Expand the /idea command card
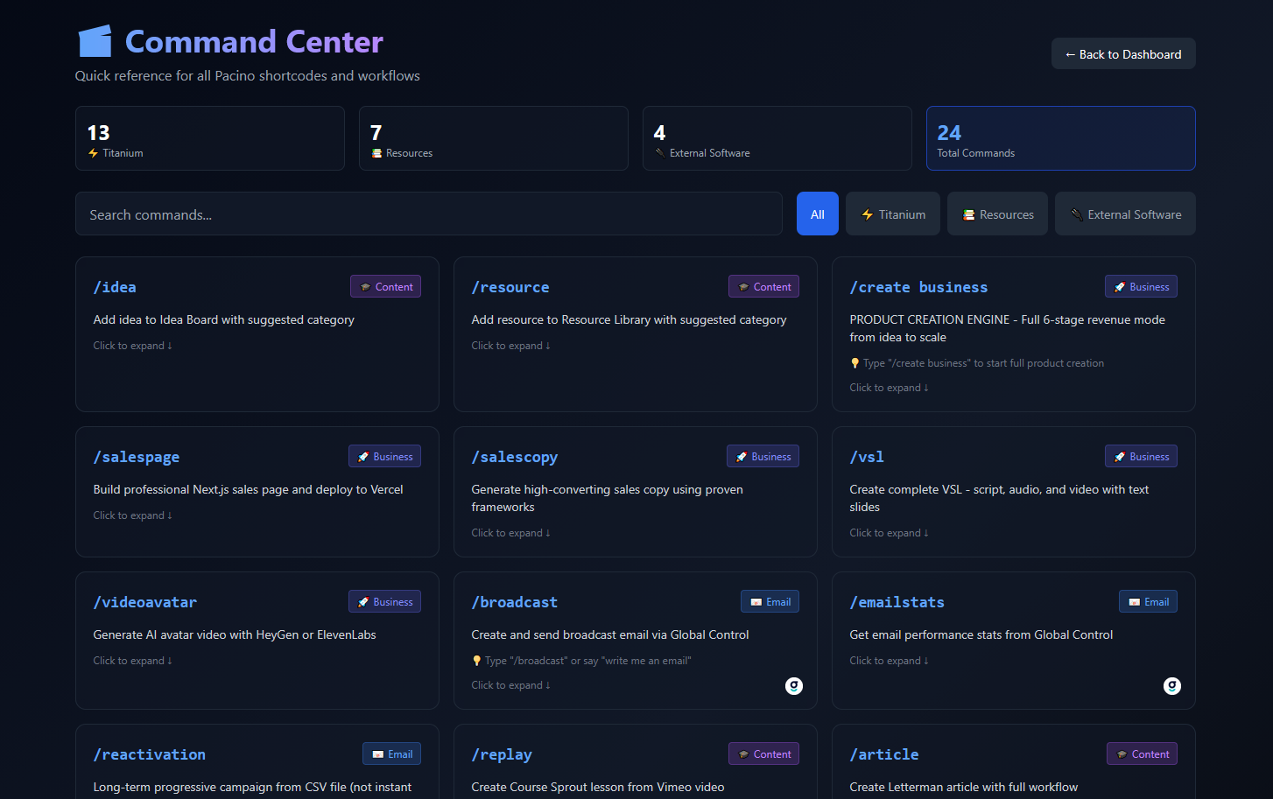The width and height of the screenshot is (1273, 799). pyautogui.click(x=132, y=346)
